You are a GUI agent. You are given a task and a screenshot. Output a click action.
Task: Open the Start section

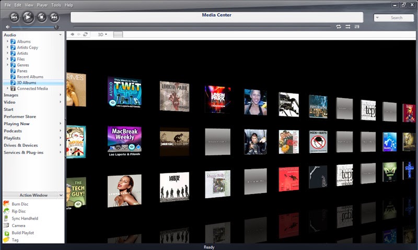point(8,110)
